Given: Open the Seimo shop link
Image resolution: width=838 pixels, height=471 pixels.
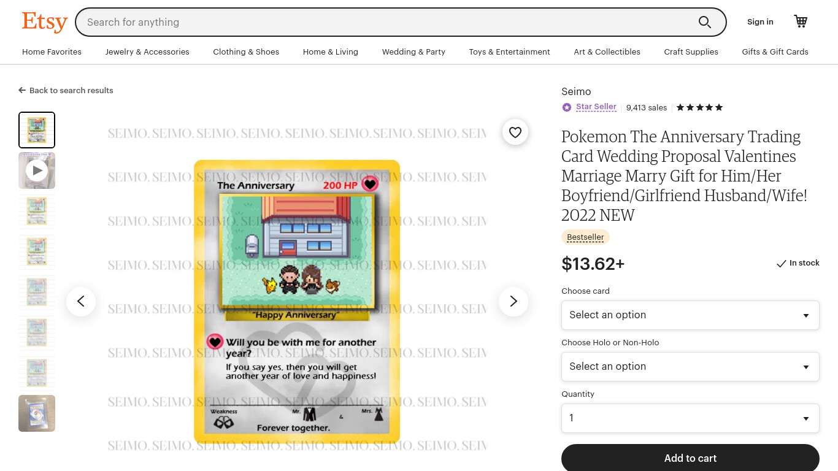Looking at the screenshot, I should (576, 91).
